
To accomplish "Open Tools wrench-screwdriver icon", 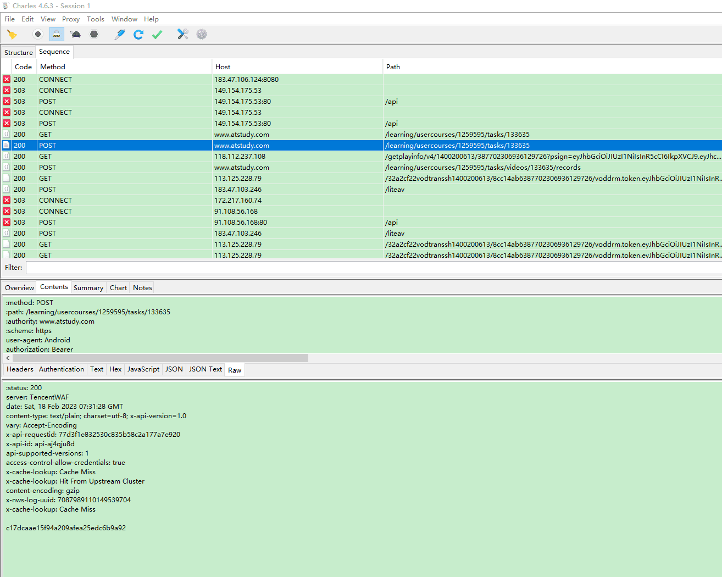I will (x=183, y=34).
